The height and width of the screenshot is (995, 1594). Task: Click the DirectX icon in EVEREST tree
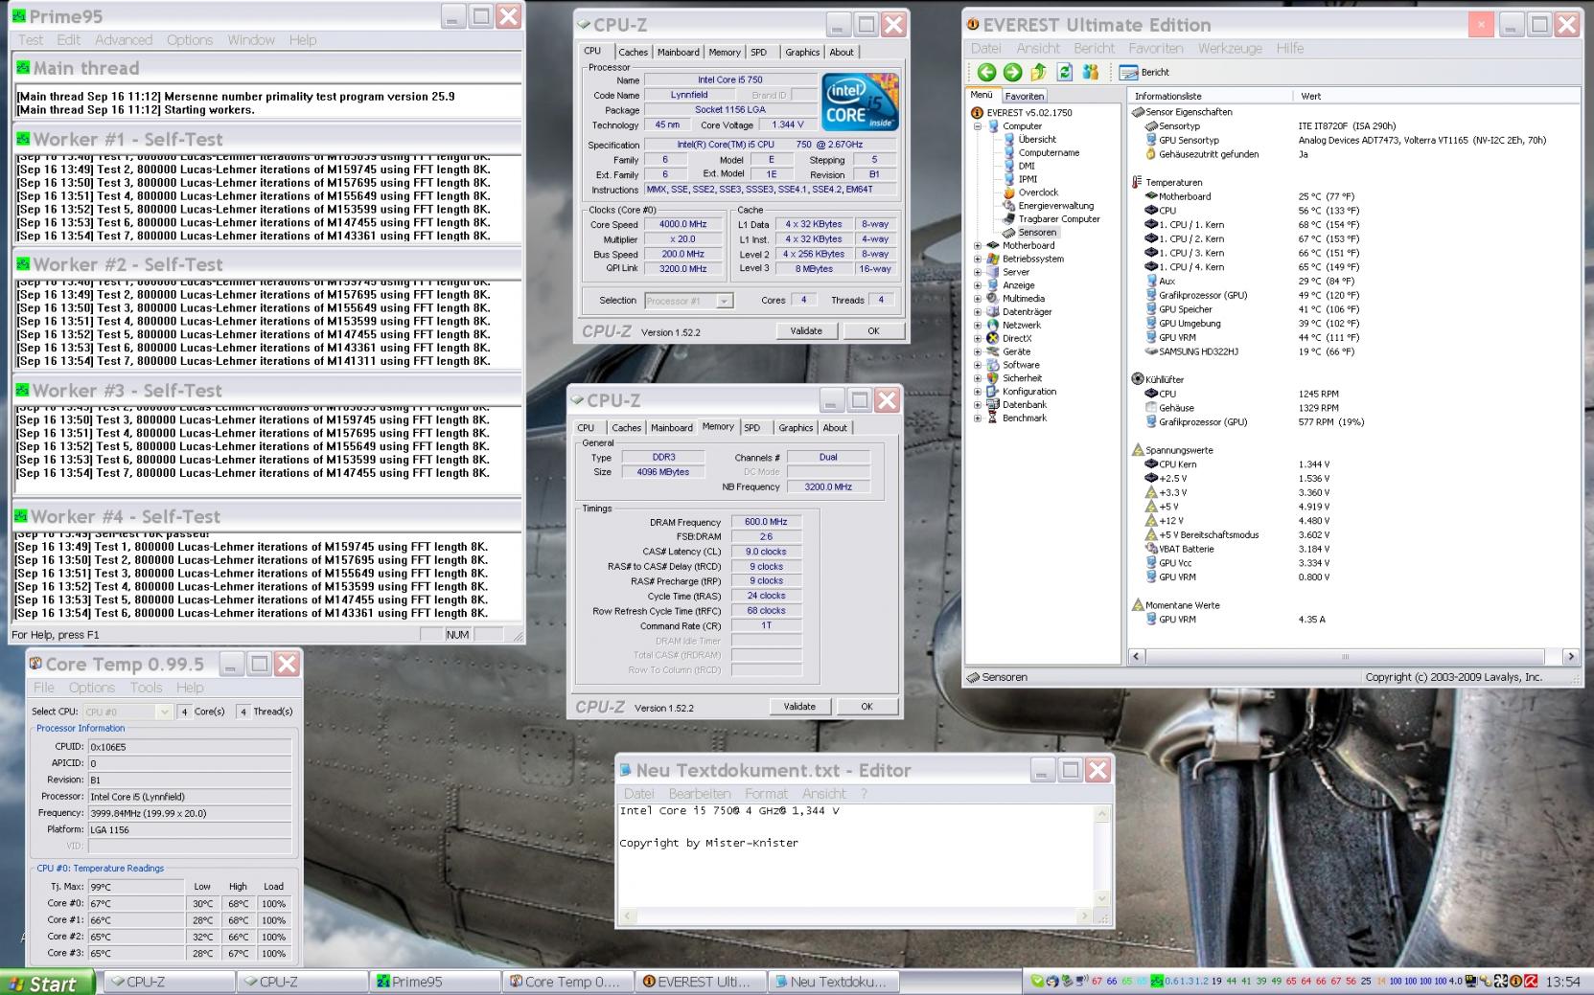tap(992, 338)
